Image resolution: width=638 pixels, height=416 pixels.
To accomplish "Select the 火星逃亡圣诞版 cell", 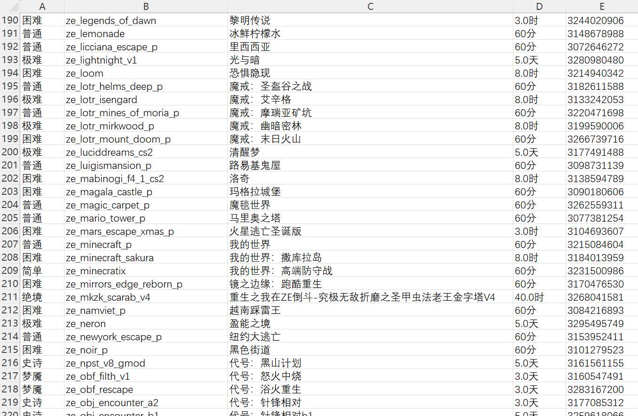I will 370,232.
